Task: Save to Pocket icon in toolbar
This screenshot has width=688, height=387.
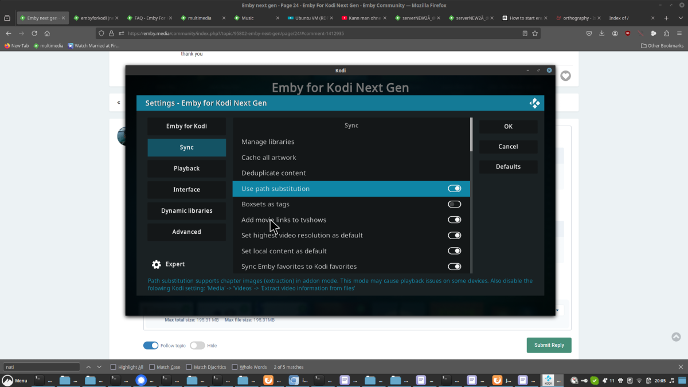Action: (589, 33)
